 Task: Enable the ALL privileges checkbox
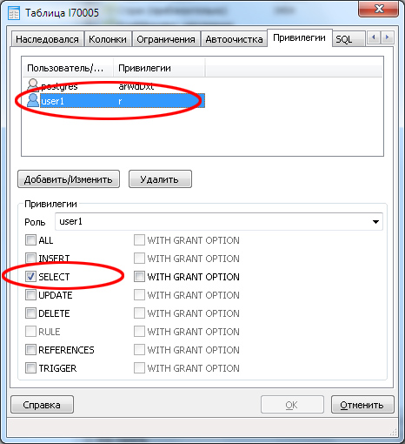30,240
